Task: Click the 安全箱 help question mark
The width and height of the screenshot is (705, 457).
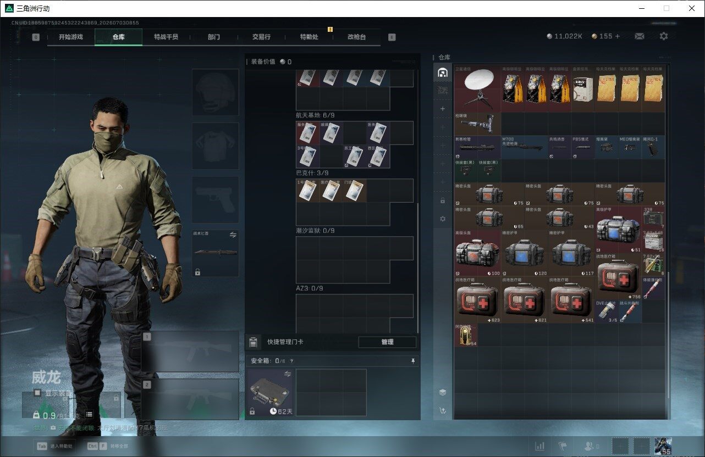Action: (291, 361)
